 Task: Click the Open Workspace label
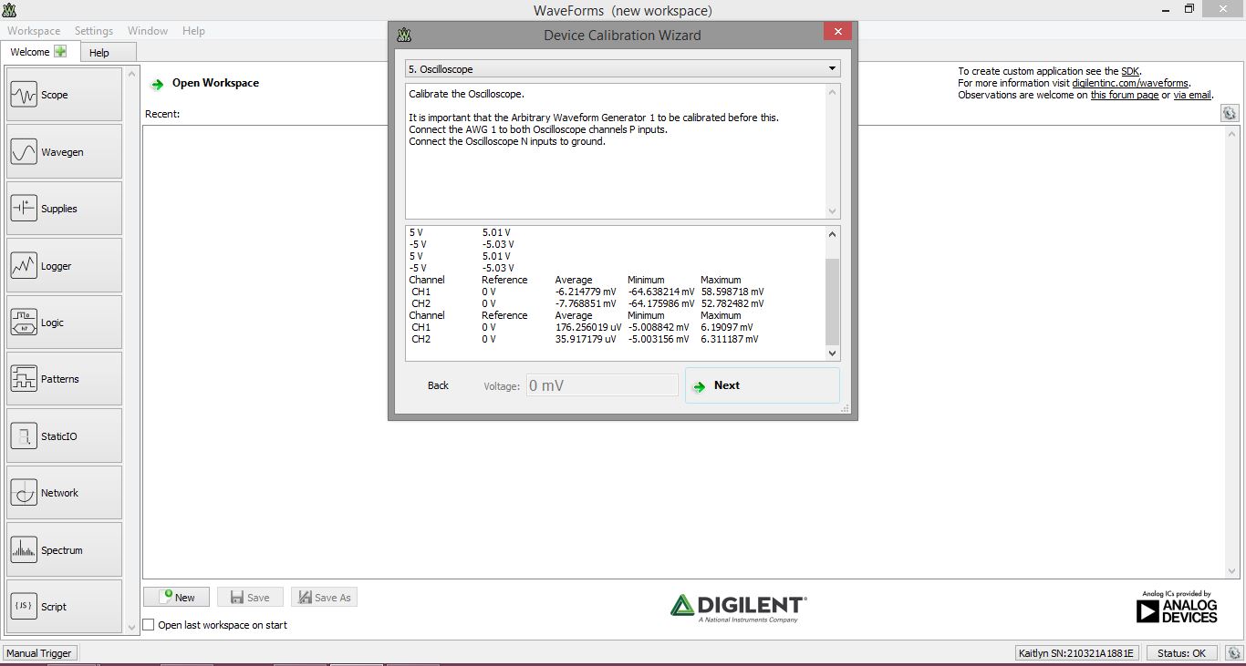coord(215,83)
